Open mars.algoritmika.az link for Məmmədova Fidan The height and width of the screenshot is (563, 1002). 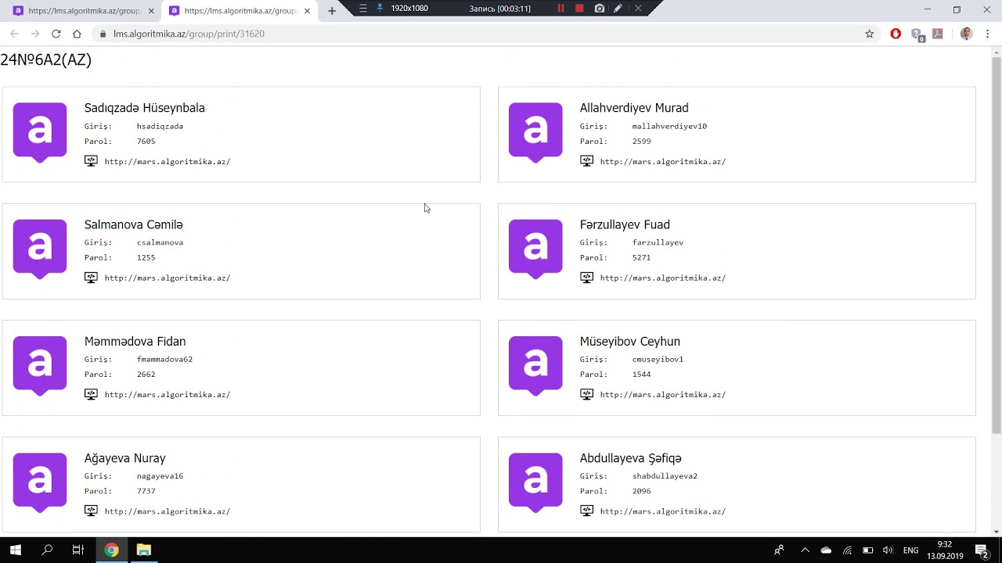168,395
